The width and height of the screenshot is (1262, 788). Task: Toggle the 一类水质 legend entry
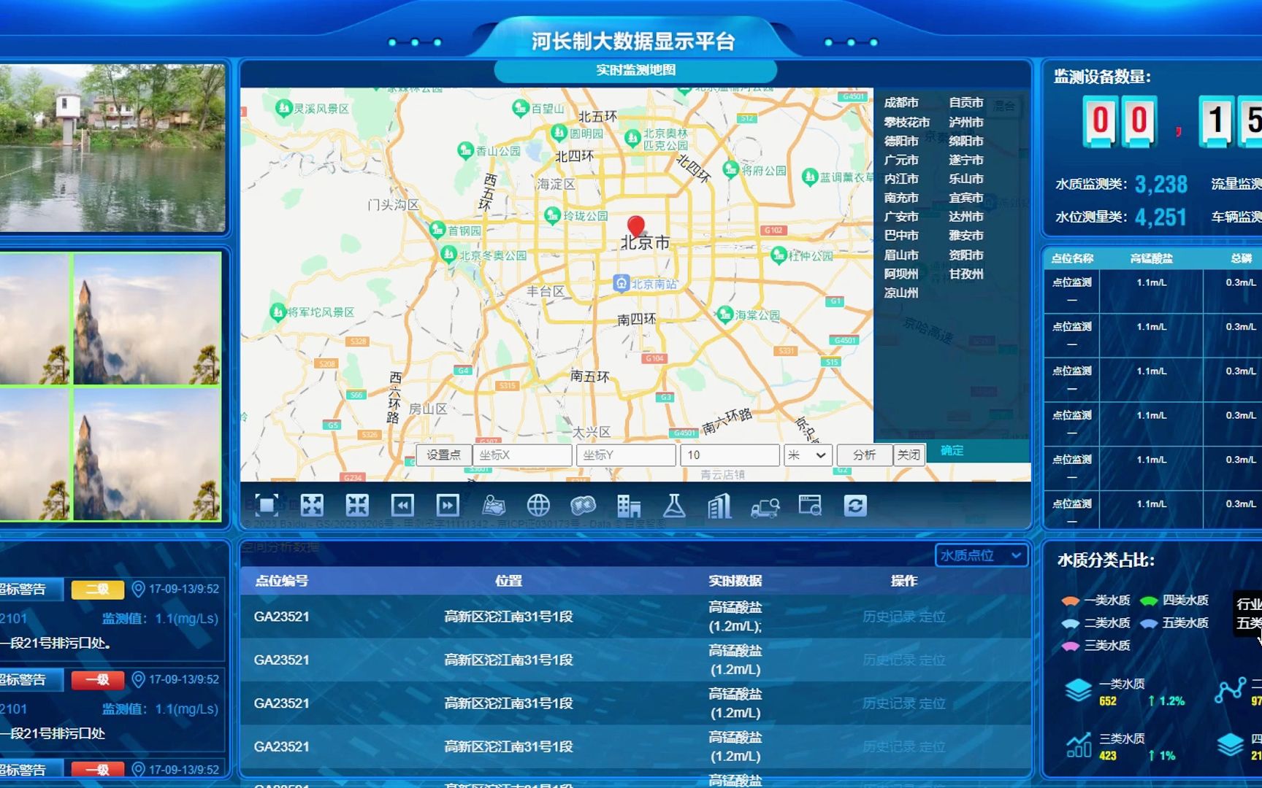(x=1106, y=600)
